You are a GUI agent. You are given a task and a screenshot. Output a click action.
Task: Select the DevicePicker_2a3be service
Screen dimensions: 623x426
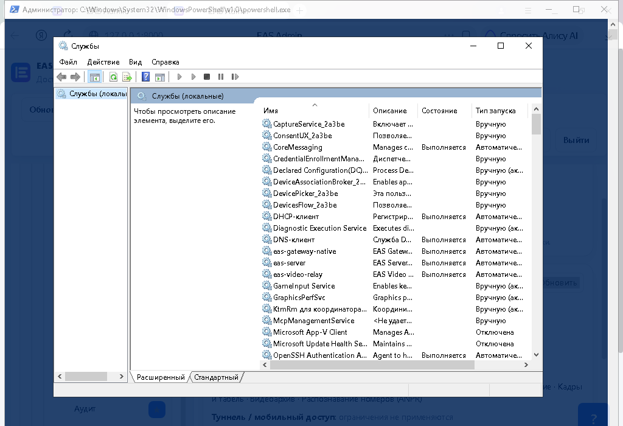point(305,193)
